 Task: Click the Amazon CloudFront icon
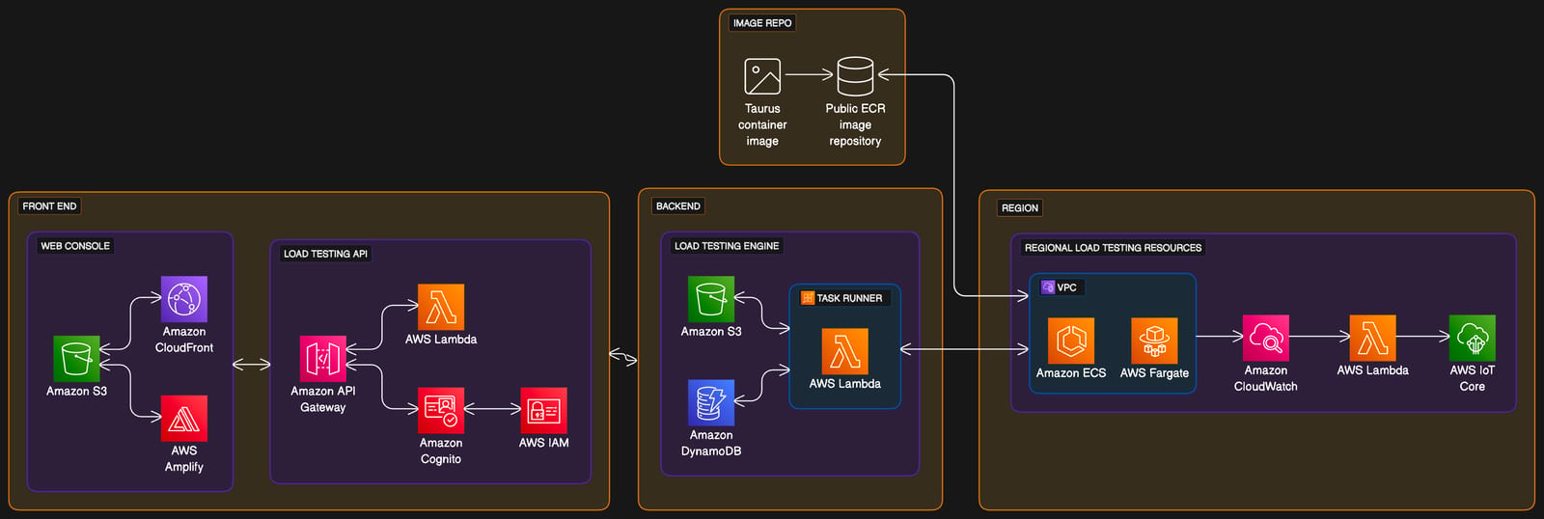(x=183, y=299)
